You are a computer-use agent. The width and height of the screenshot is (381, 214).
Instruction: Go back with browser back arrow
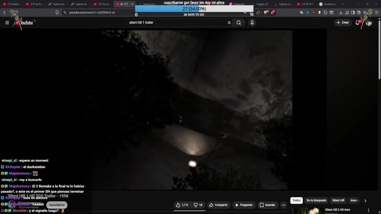point(4,12)
